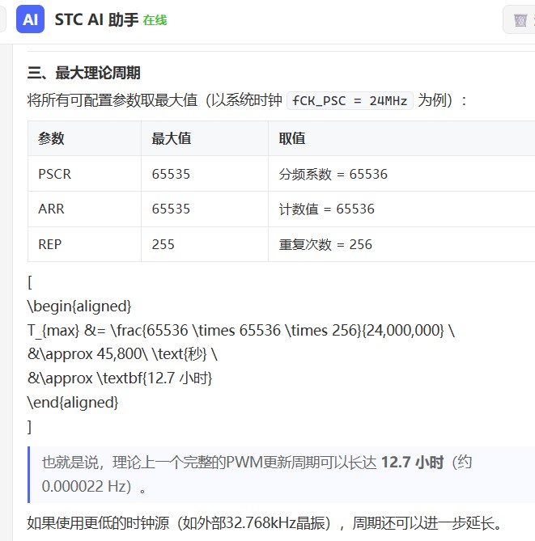Click the 65535 value in ARR row
This screenshot has width=535, height=541.
tap(171, 209)
